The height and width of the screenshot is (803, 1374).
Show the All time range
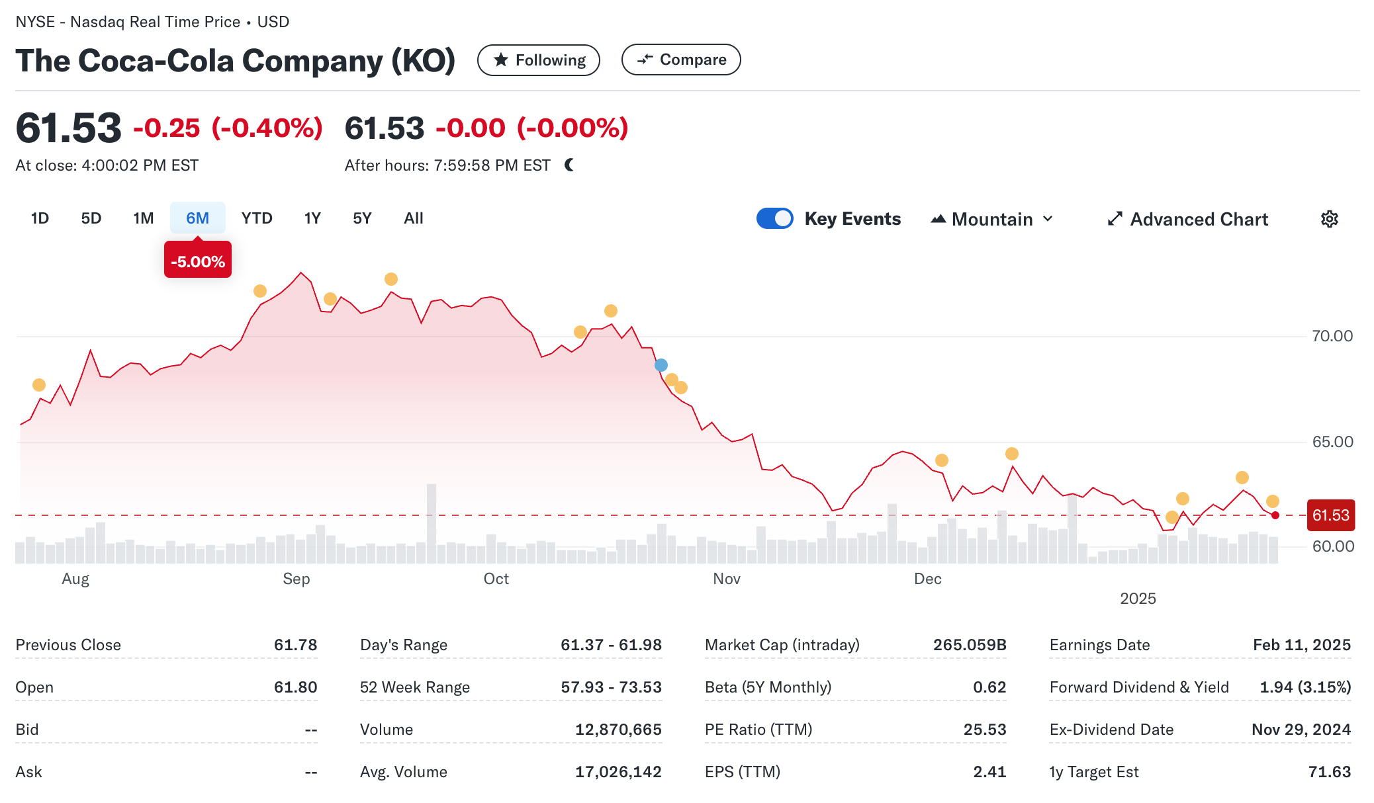(x=413, y=218)
